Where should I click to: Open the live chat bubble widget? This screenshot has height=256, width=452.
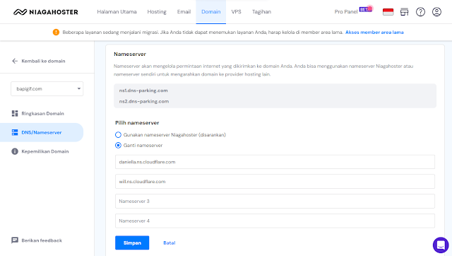[441, 245]
